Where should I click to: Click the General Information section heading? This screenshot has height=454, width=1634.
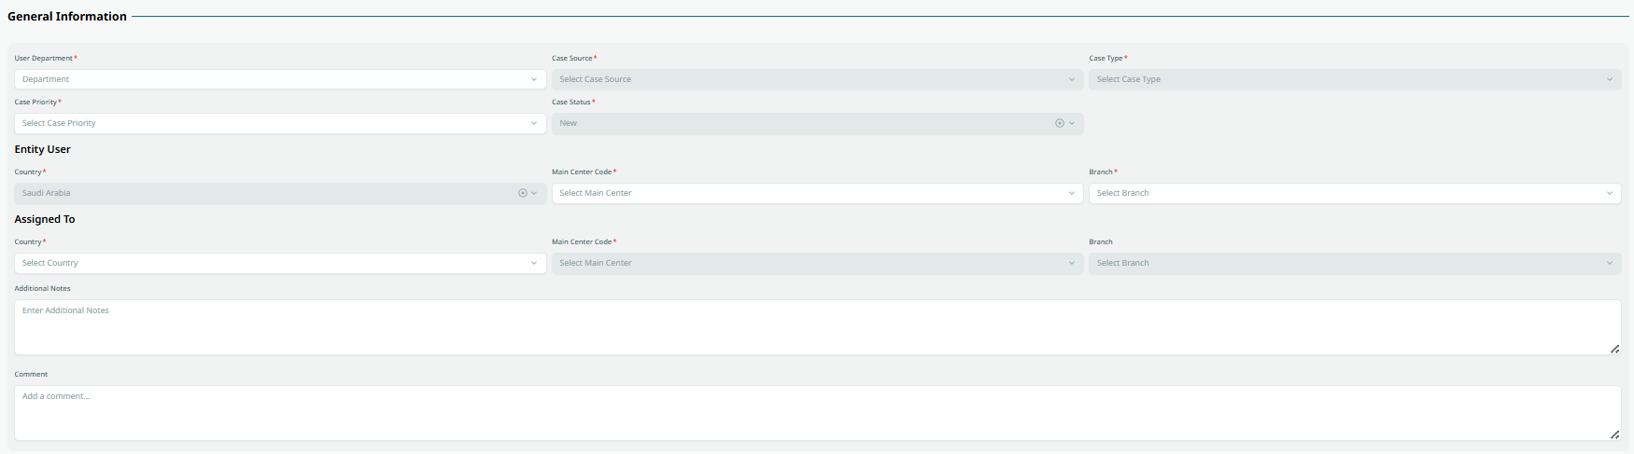coord(67,16)
